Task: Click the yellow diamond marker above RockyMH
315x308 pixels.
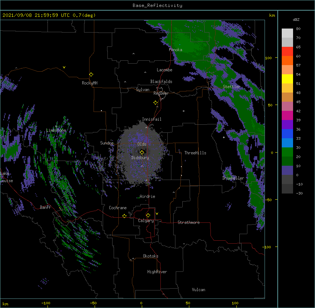Action: [x=91, y=75]
